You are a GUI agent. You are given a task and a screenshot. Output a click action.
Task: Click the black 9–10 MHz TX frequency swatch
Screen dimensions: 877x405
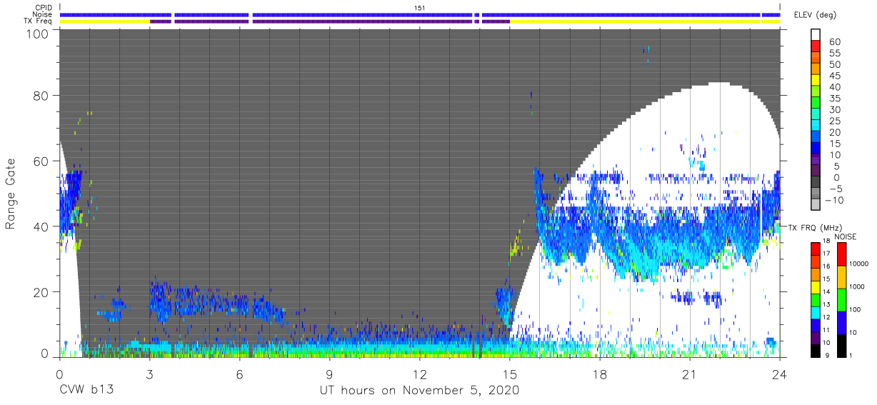(x=816, y=349)
